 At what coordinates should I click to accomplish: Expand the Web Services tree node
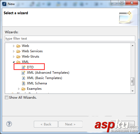click(x=14, y=51)
